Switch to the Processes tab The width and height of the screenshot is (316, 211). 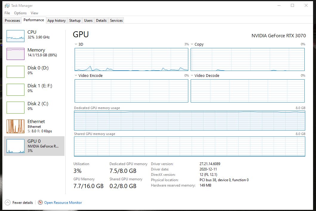(13, 21)
